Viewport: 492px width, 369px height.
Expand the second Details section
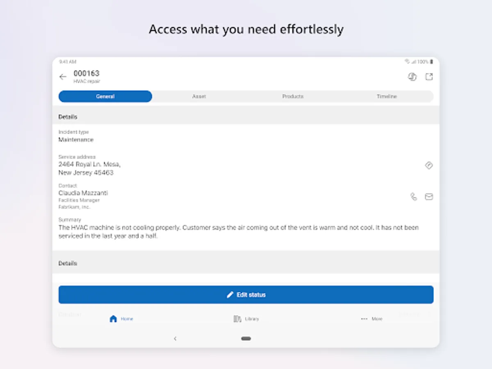click(x=67, y=263)
